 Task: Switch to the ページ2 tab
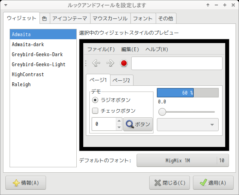(x=121, y=80)
